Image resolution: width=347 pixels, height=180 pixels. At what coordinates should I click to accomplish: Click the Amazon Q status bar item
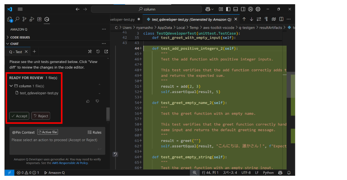[x=54, y=173]
